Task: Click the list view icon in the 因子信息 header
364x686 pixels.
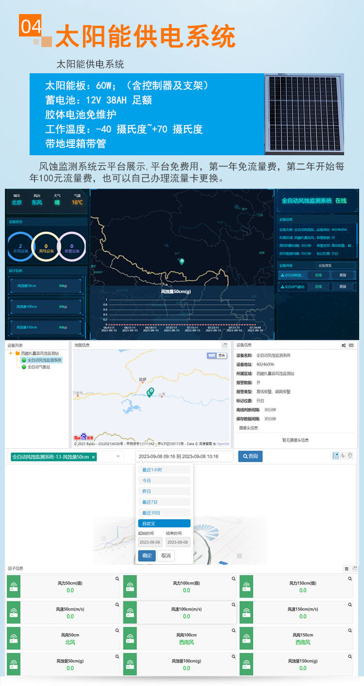Action: coord(347,569)
